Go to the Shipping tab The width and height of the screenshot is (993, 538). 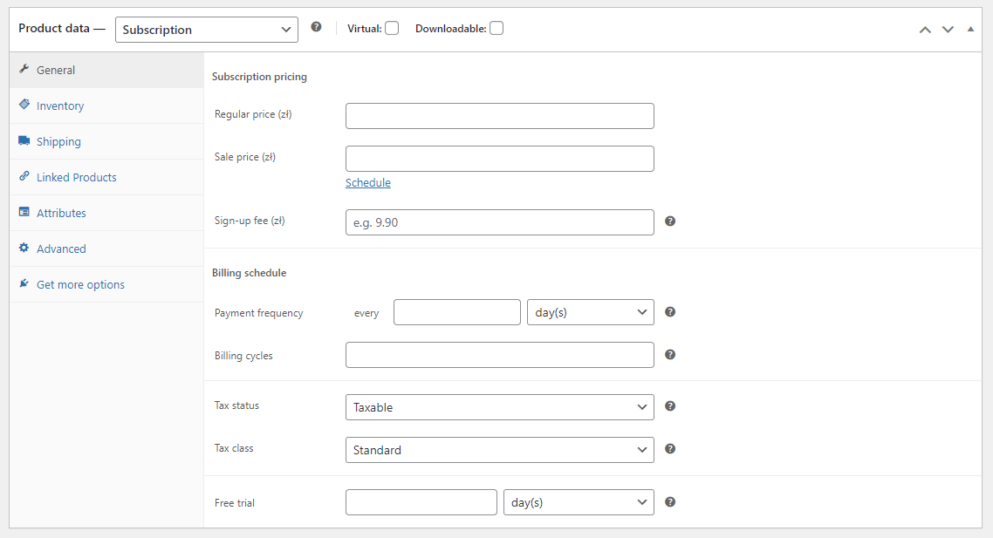pyautogui.click(x=106, y=142)
